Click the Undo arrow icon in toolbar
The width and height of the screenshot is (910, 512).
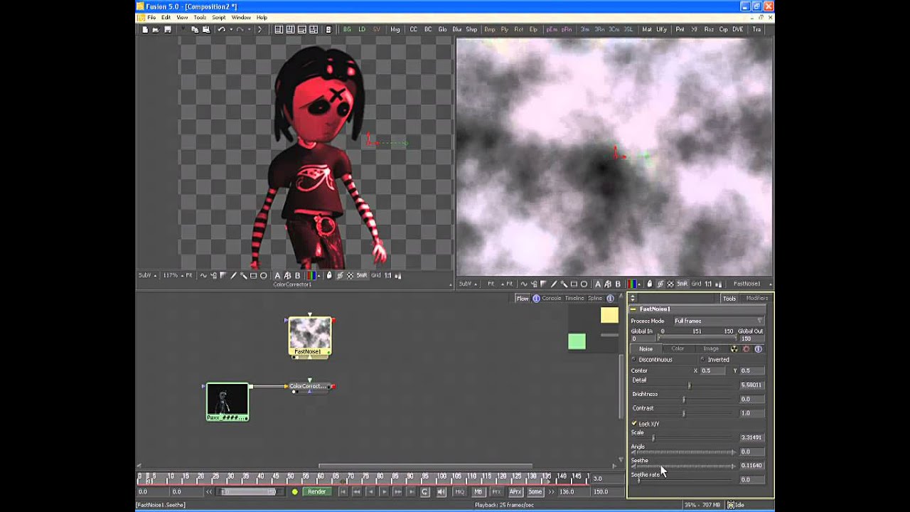click(x=222, y=29)
